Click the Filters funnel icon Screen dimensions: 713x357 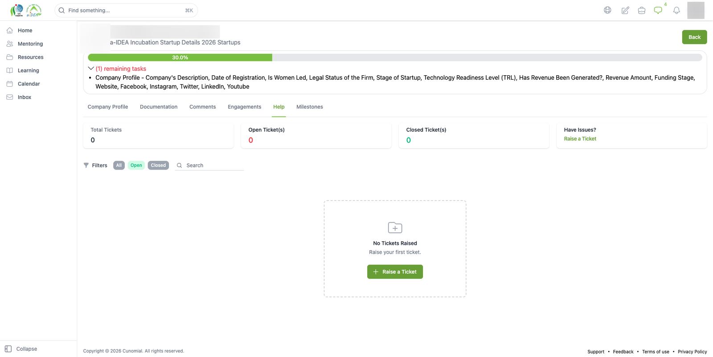tap(86, 165)
